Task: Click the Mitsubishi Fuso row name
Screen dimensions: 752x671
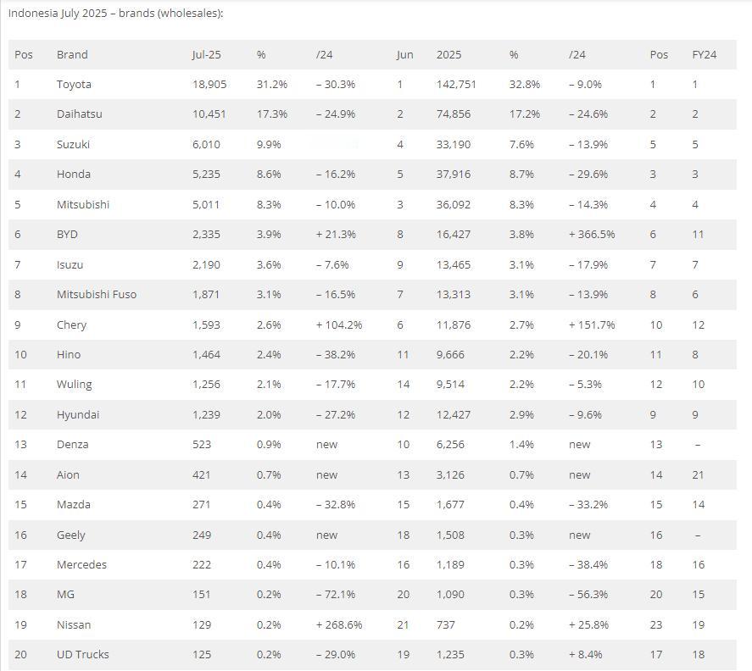Action: (97, 294)
